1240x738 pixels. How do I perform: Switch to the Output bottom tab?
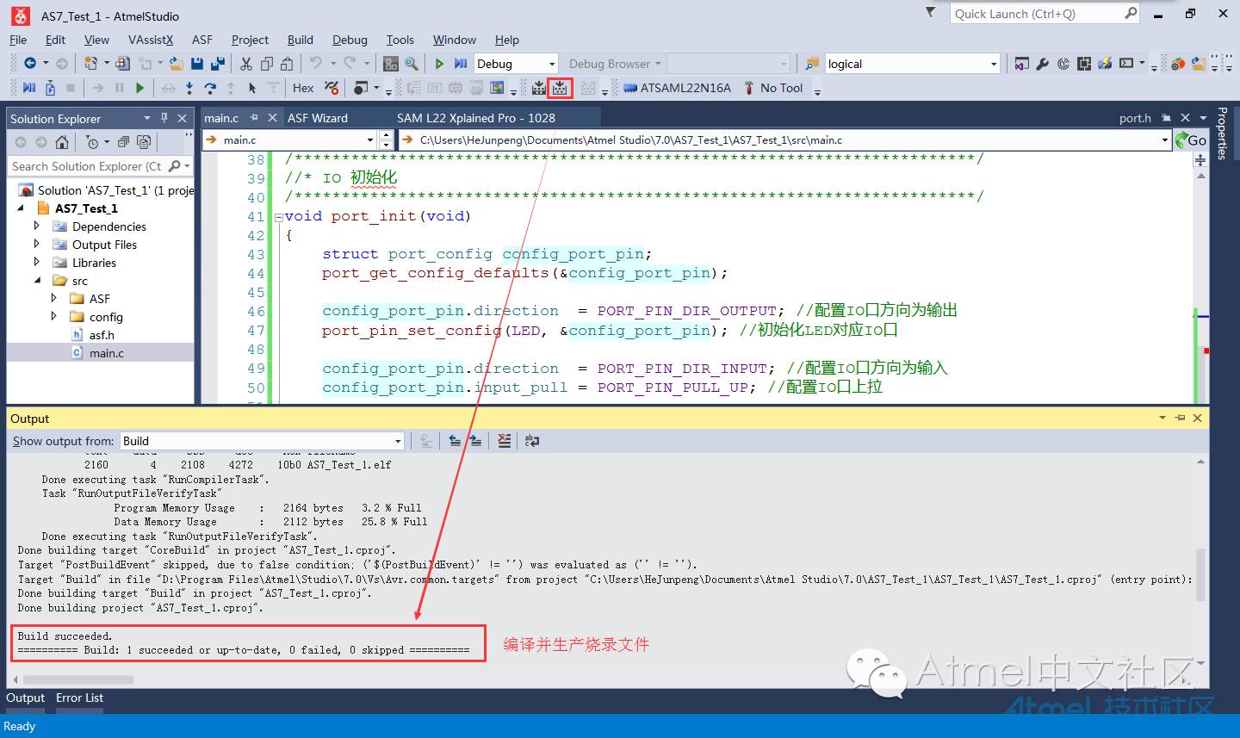click(x=25, y=698)
